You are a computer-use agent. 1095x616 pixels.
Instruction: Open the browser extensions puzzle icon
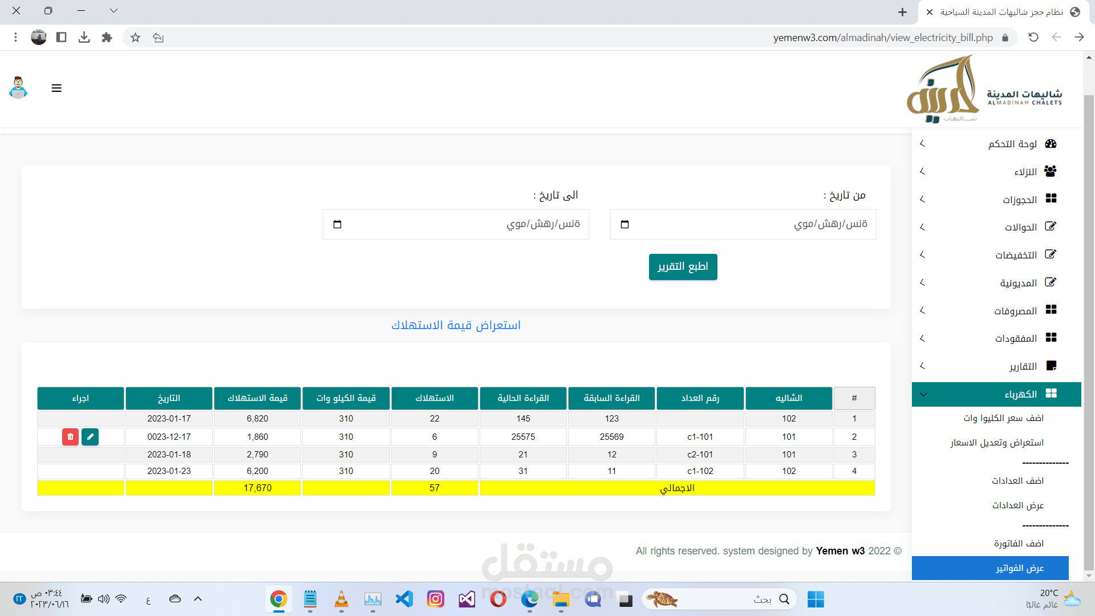(107, 38)
